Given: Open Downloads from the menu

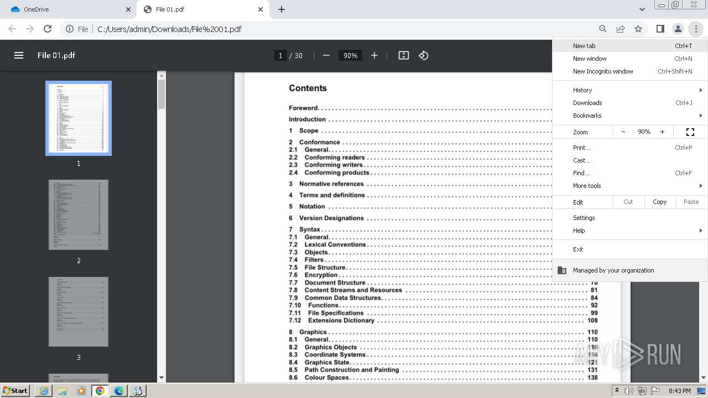Looking at the screenshot, I should click(630, 103).
